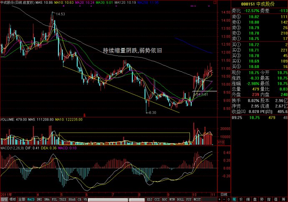Click the 涨幅 -2.98% value

point(253,84)
